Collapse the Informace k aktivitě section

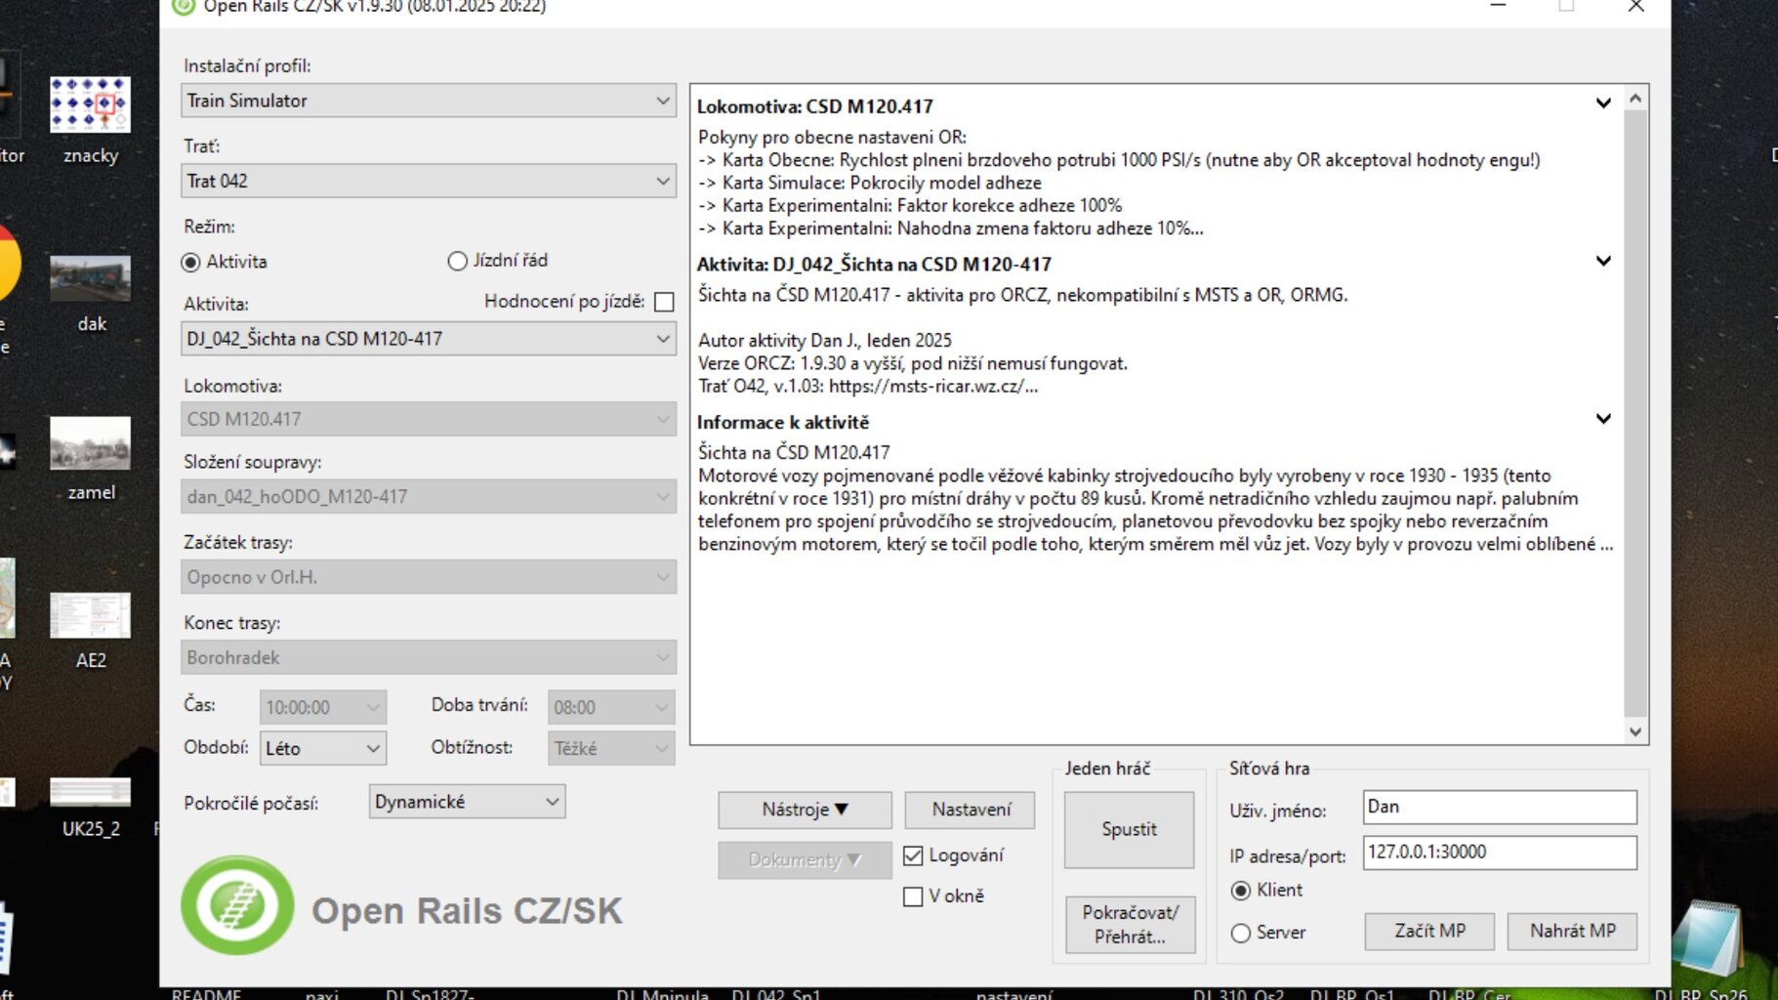(x=1603, y=419)
